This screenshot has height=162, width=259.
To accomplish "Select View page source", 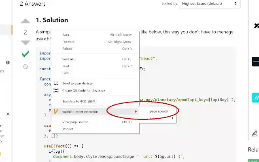I will click(95, 122).
